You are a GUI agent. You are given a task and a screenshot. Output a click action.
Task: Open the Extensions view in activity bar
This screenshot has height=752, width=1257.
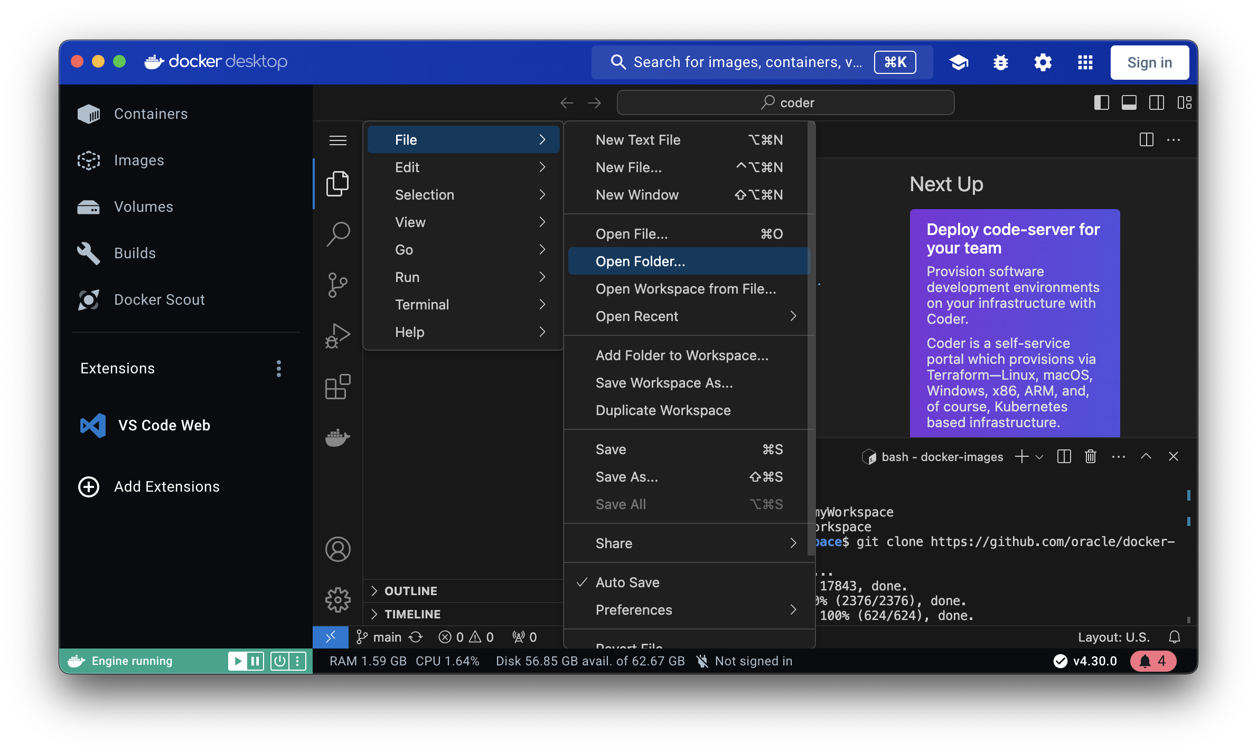pyautogui.click(x=337, y=387)
